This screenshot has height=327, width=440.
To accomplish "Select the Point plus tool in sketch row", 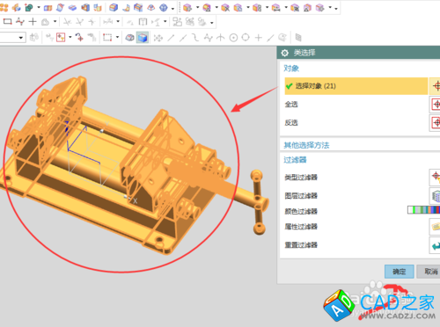I will pos(33,21).
